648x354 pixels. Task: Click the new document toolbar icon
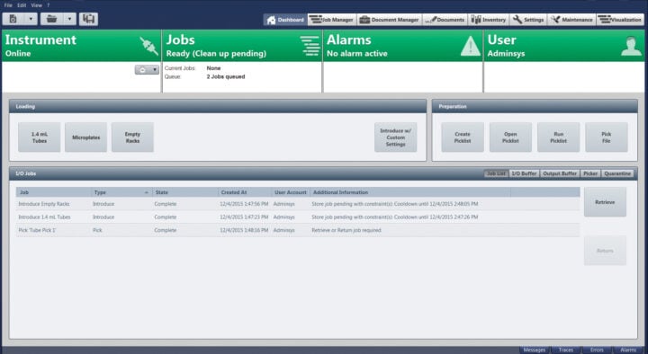(x=13, y=19)
